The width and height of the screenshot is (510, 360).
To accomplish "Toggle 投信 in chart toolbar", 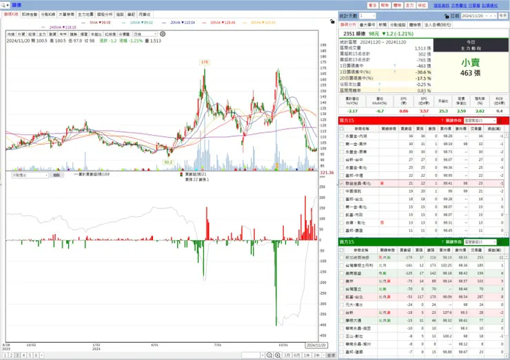I will click(32, 34).
